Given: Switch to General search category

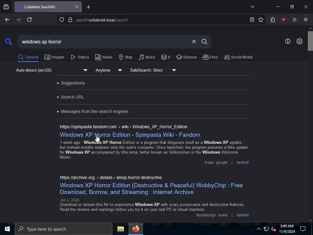Looking at the screenshot, I should tap(28, 57).
